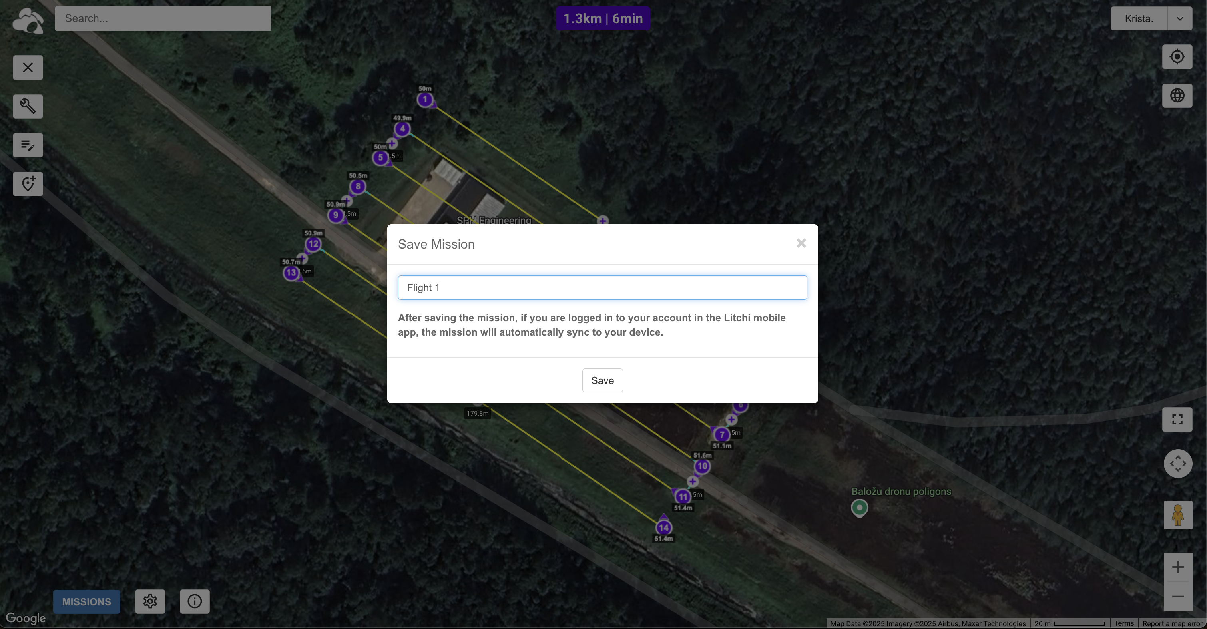Switch map type with globe icon

(1177, 96)
